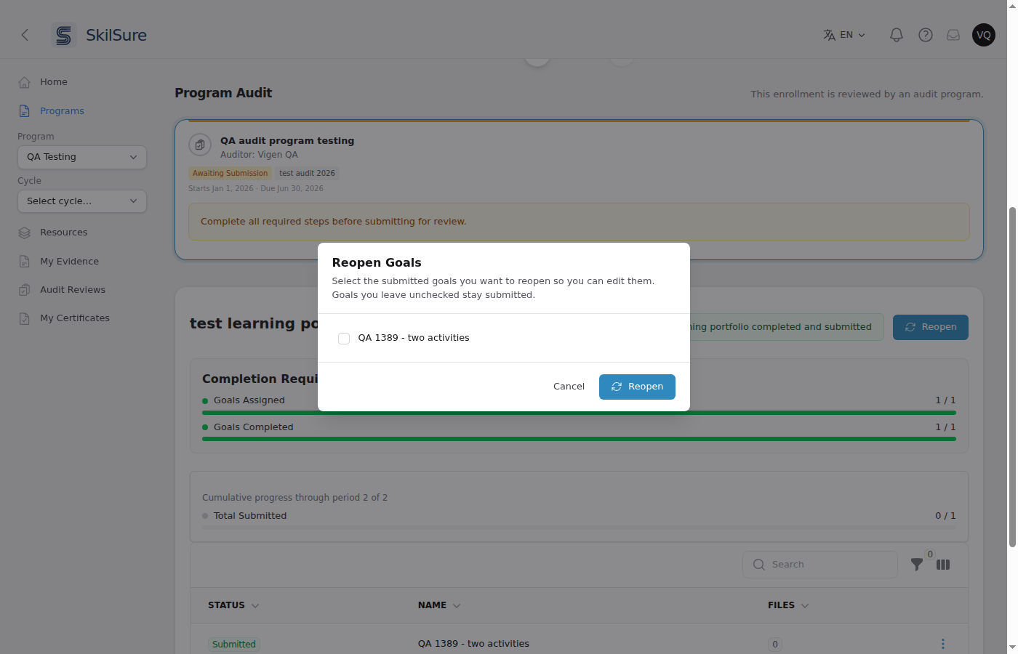Click the Audit Reviews icon
Image resolution: width=1018 pixels, height=654 pixels.
[x=25, y=290]
